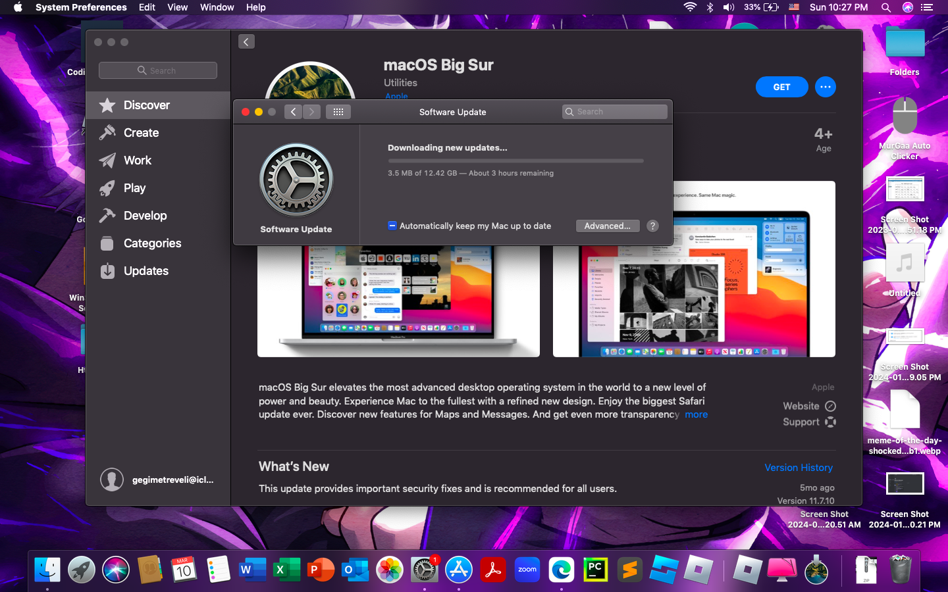
Task: Focus the Software Update search field
Action: tap(615, 112)
